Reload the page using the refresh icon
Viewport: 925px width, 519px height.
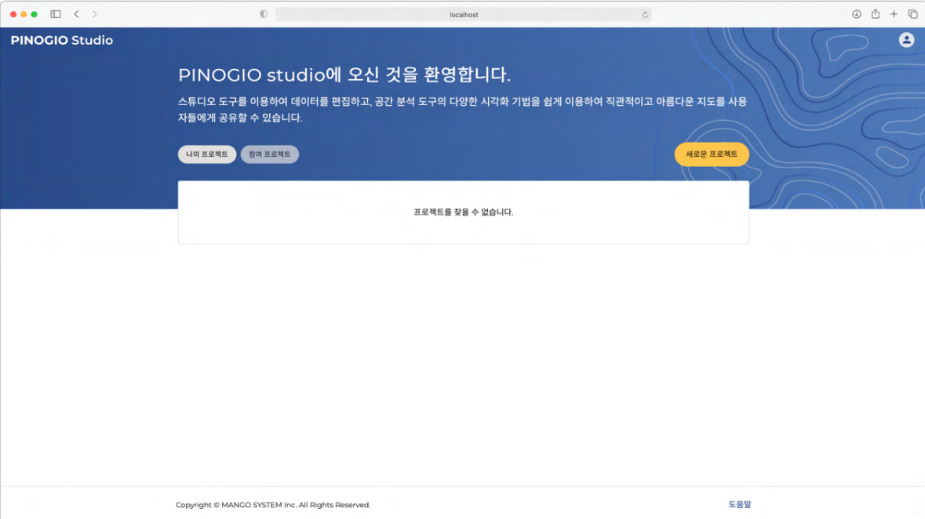pos(645,14)
